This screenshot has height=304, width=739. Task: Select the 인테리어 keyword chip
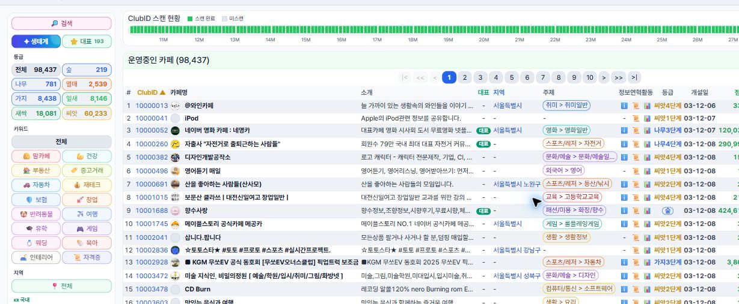pyautogui.click(x=36, y=258)
